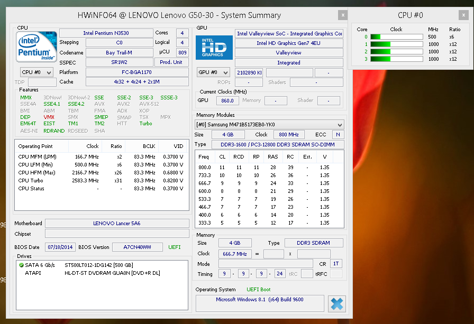Click the CR 1T field
The image size is (474, 324).
tap(336, 264)
